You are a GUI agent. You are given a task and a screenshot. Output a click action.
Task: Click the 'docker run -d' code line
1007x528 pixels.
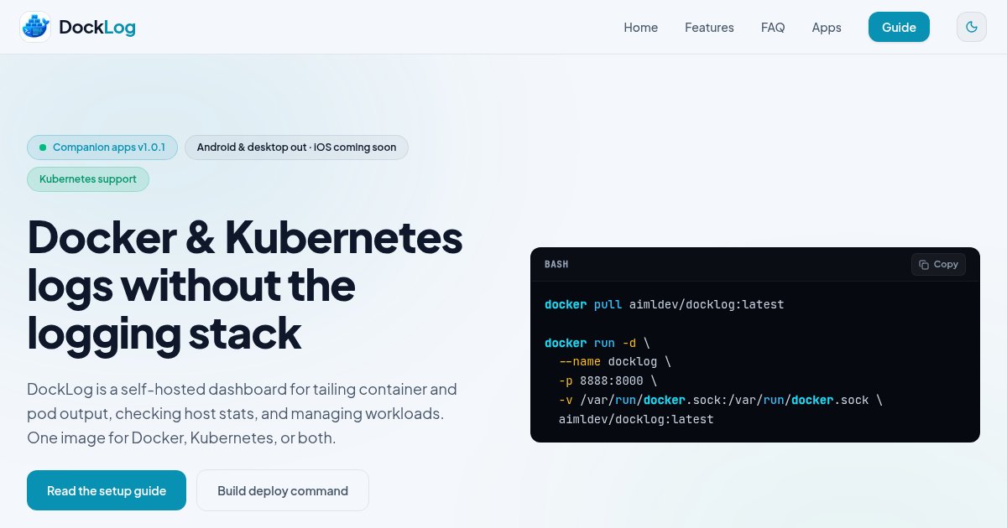point(597,343)
